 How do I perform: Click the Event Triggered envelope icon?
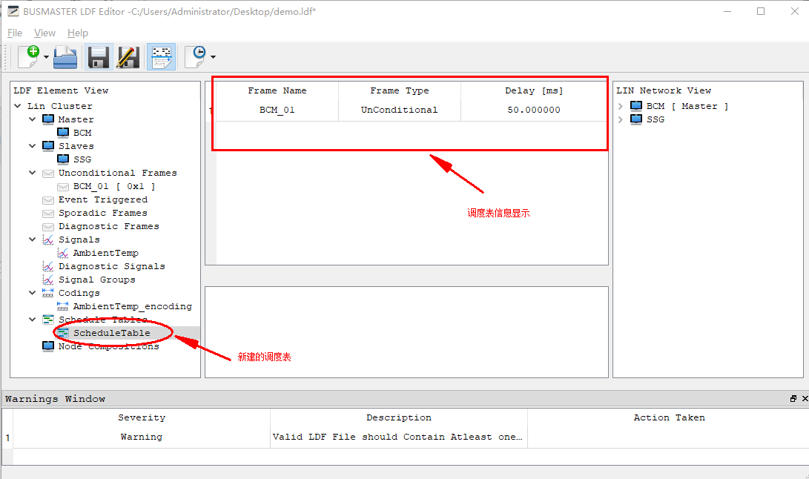pos(48,200)
